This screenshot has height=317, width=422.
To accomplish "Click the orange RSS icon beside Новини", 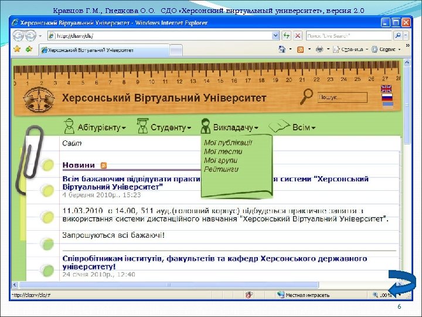I will coord(104,166).
